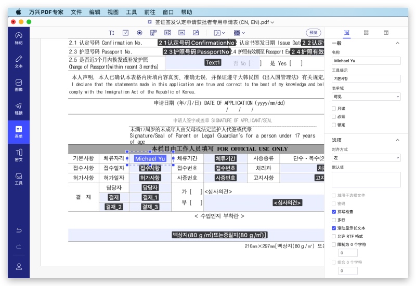Open the 编辑 menu in menu bar
The width and height of the screenshot is (416, 286).
[95, 11]
